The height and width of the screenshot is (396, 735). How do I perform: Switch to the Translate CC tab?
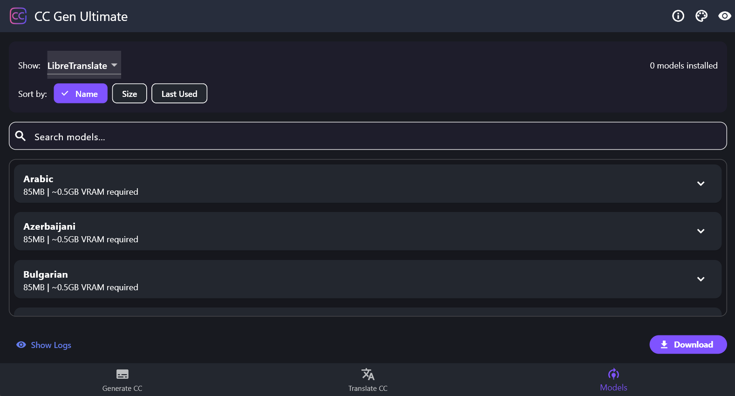coord(367,380)
